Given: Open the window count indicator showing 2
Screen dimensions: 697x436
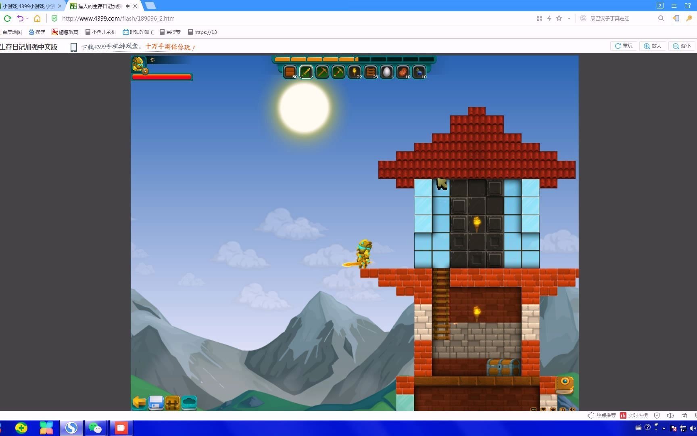Looking at the screenshot, I should pyautogui.click(x=660, y=6).
